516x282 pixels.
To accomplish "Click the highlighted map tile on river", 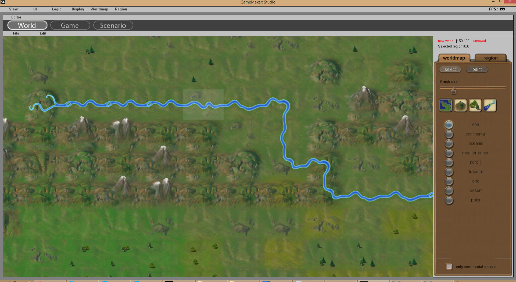I will click(x=203, y=104).
